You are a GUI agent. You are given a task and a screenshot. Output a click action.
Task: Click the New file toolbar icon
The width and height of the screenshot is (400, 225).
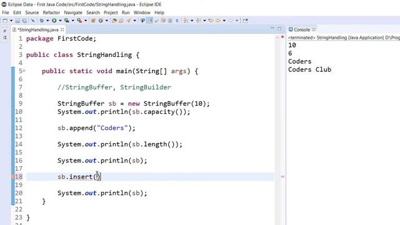5,21
